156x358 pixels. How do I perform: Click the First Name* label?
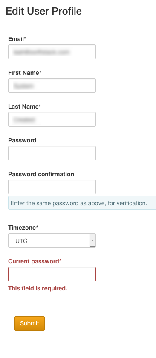[x=25, y=73]
